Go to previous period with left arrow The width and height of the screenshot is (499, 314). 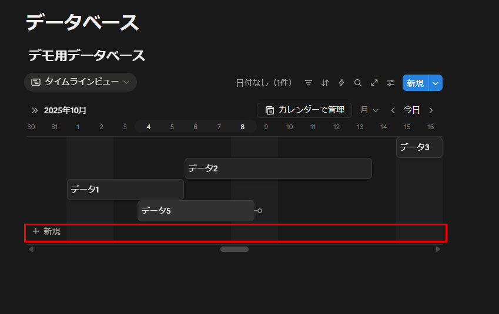tap(393, 110)
